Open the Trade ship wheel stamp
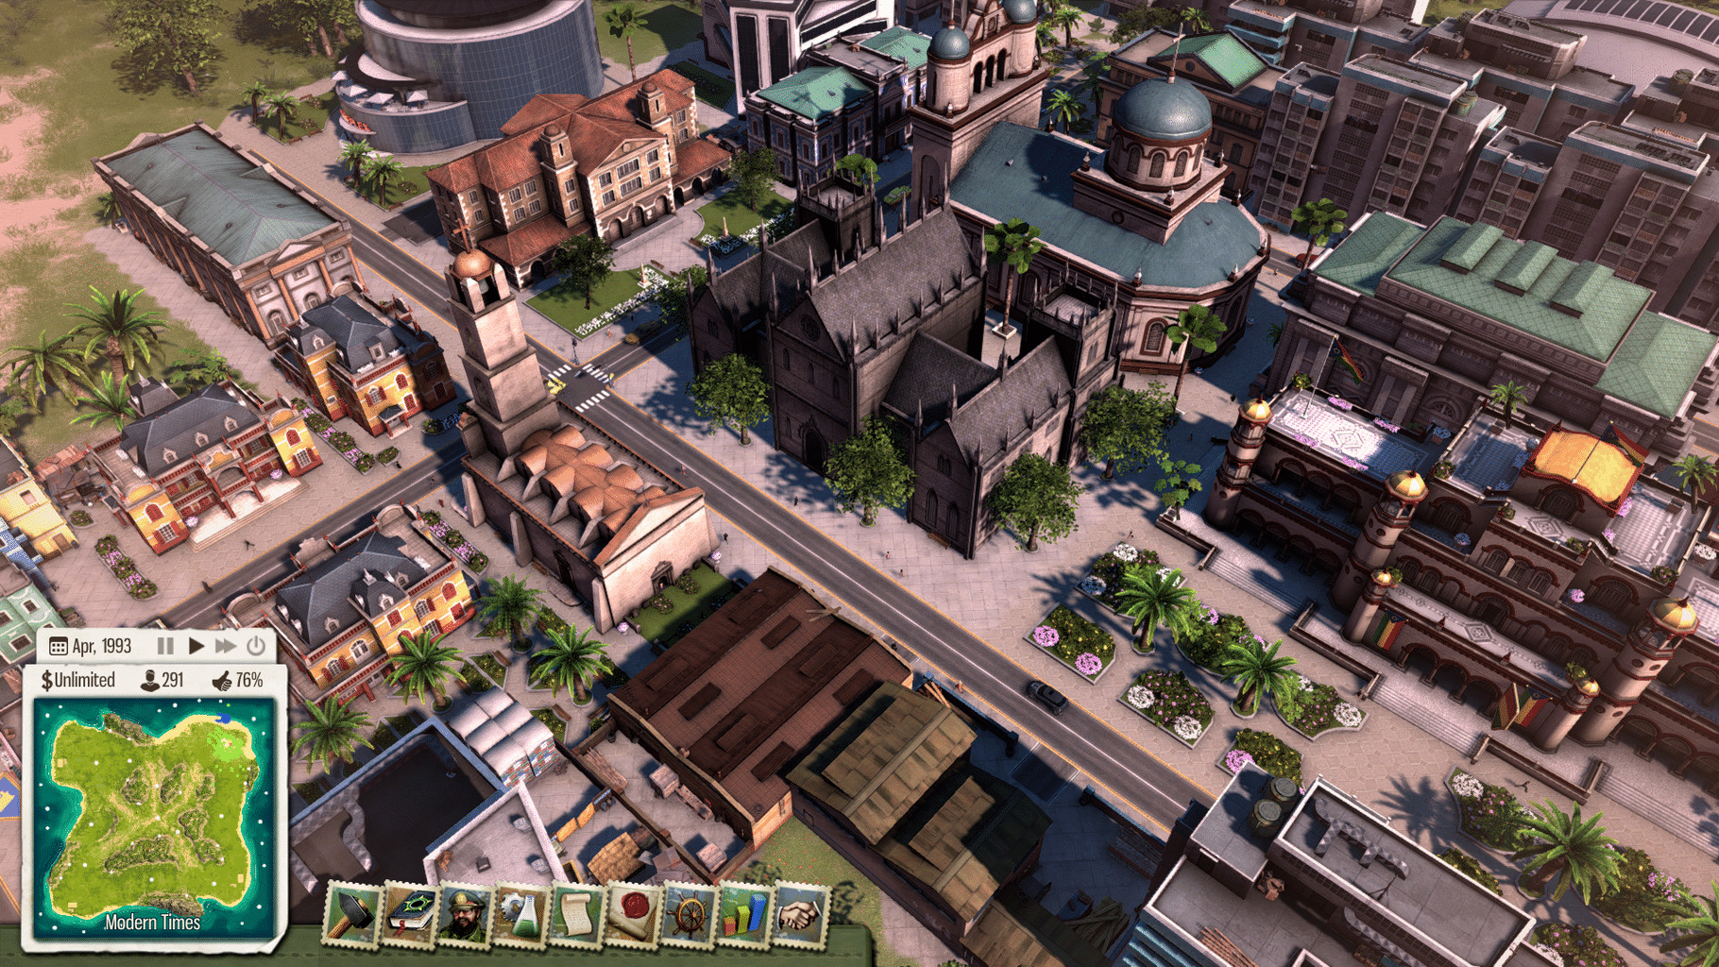Screen dimensions: 1719x967 (689, 914)
